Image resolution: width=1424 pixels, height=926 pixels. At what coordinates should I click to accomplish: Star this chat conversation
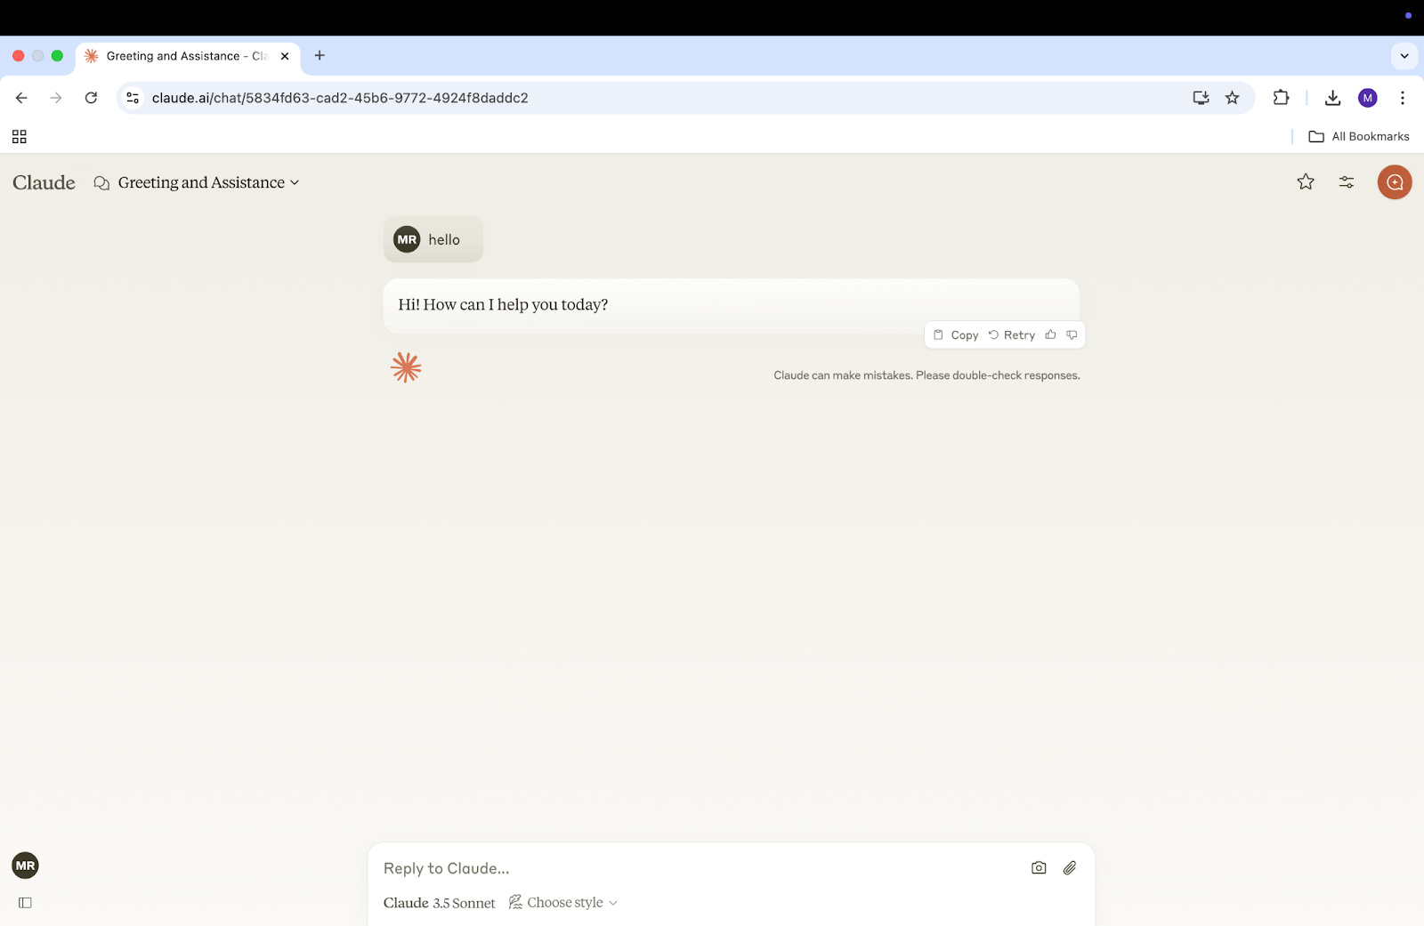pos(1306,182)
